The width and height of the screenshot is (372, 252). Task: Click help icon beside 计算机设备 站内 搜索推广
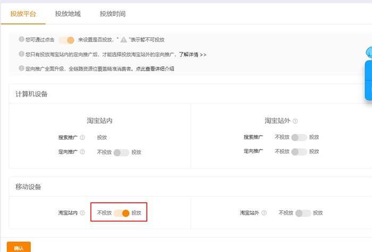82,137
